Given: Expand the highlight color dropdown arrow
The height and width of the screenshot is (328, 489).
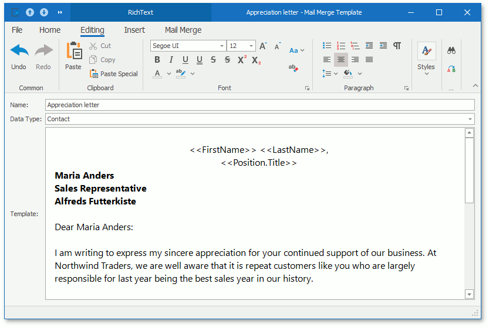Looking at the screenshot, I should coord(193,74).
